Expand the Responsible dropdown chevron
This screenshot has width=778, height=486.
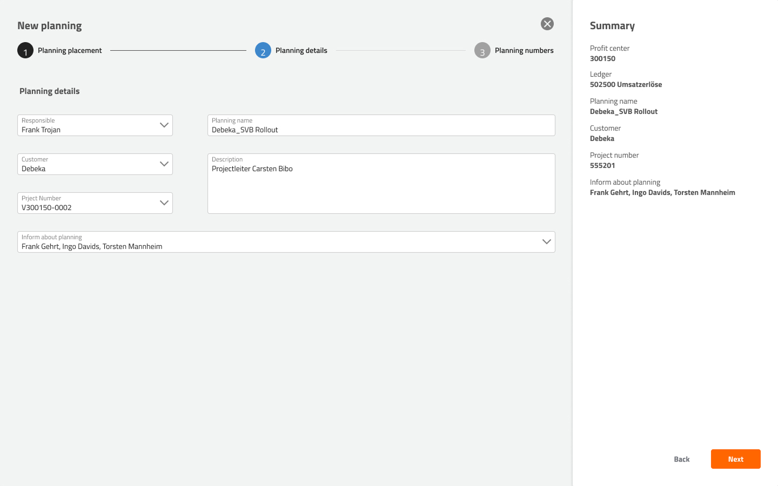pyautogui.click(x=164, y=125)
